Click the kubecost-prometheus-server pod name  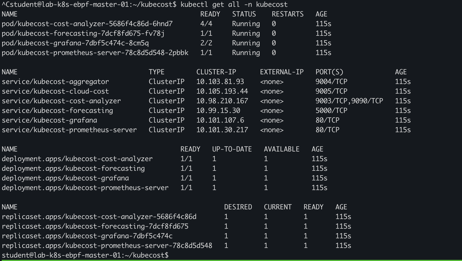tap(95, 53)
